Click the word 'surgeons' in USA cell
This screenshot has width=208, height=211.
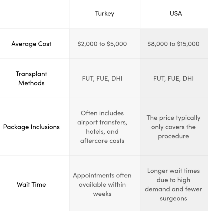[x=173, y=199]
